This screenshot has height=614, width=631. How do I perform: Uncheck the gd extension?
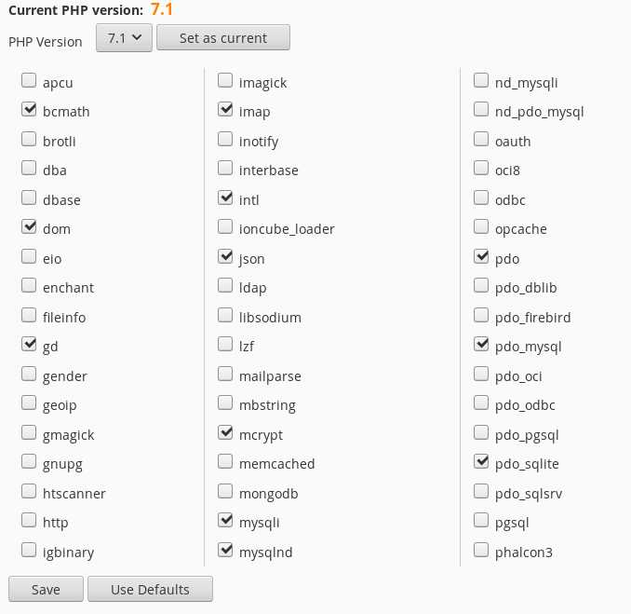[x=29, y=345]
